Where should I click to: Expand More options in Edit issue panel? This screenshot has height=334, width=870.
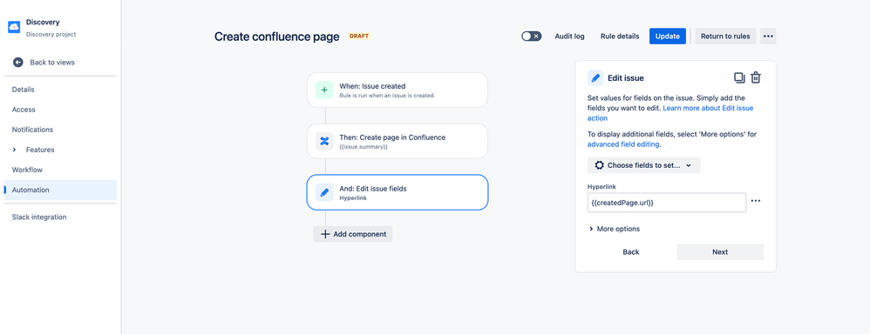click(615, 229)
